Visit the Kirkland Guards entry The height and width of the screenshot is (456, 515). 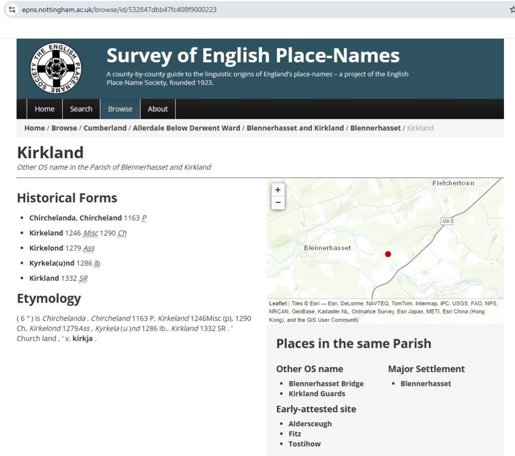[x=317, y=394]
